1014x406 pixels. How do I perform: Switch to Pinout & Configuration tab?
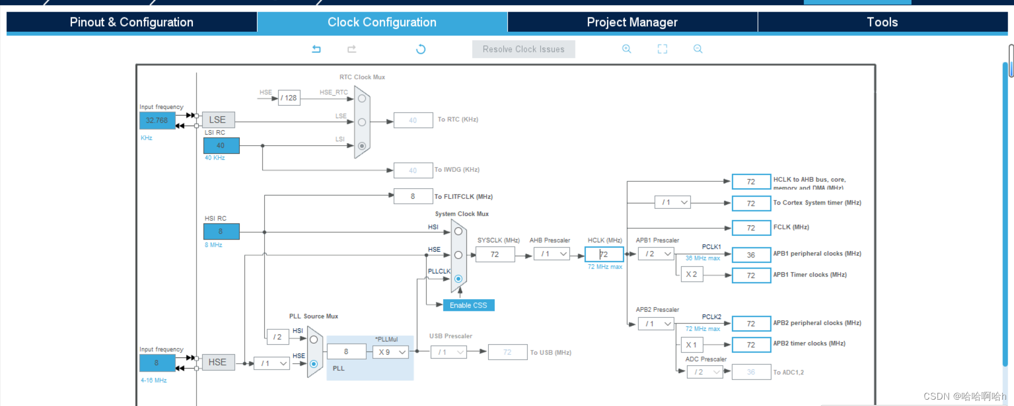point(132,22)
